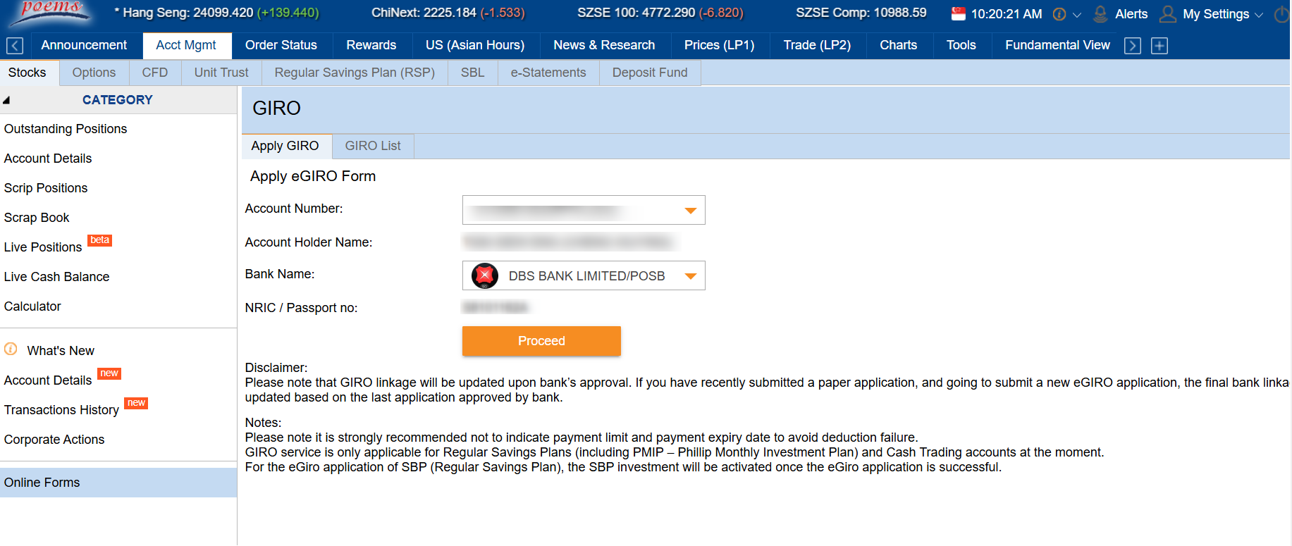
Task: Switch to Apply GIRO tab
Action: click(x=285, y=146)
